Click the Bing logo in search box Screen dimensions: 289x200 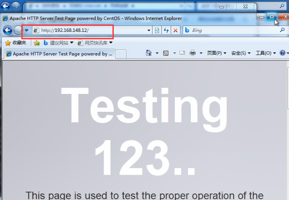(x=187, y=30)
